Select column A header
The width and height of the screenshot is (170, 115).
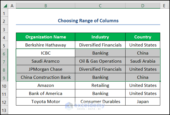(x=12, y=6)
